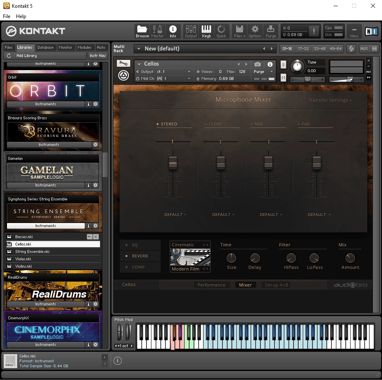Close the Cellos instrument from rack
This screenshot has height=380, width=382.
(x=368, y=60)
